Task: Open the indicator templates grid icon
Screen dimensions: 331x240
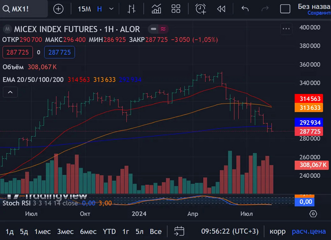Action: 176,9
